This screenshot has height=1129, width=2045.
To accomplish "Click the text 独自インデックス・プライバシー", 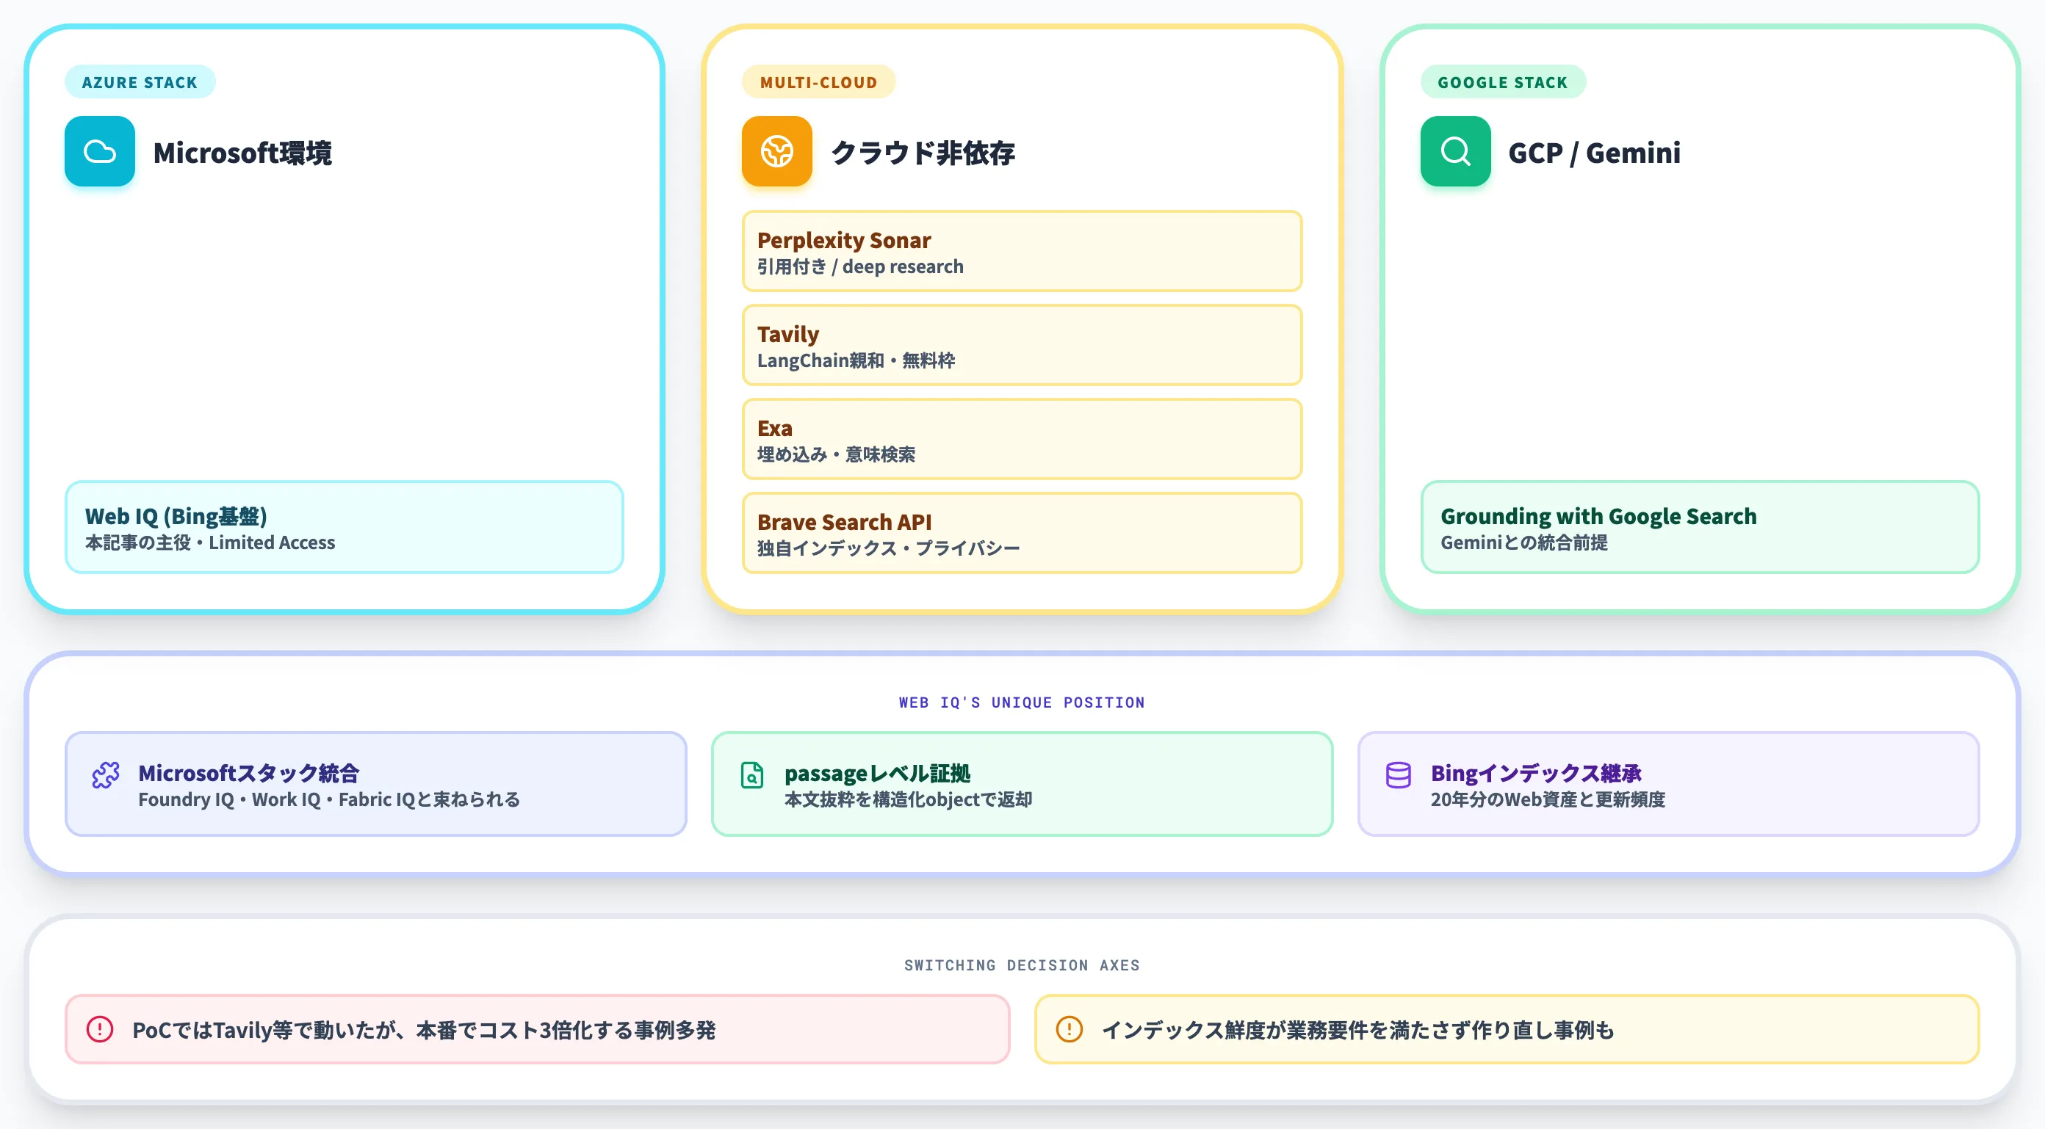I will [888, 548].
